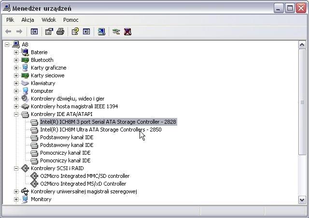309x218 pixels.
Task: Click the Forward arrow toolbar button
Action: pyautogui.click(x=19, y=31)
